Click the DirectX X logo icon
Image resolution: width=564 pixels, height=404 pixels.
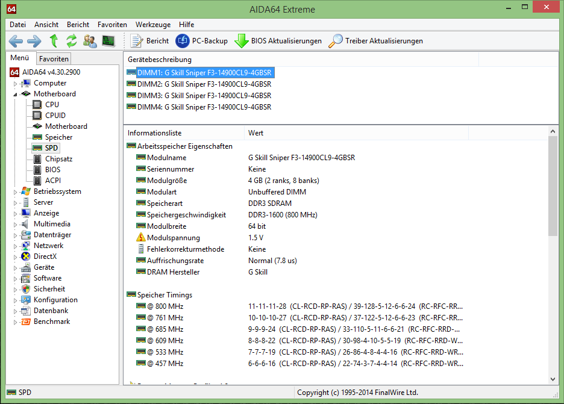point(25,256)
